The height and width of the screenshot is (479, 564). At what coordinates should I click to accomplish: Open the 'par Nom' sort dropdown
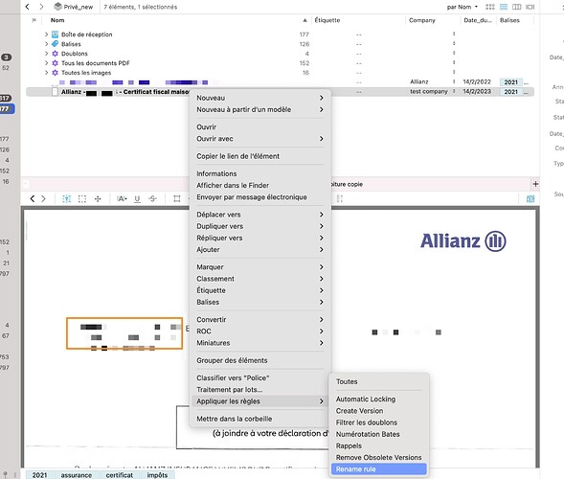(x=462, y=7)
